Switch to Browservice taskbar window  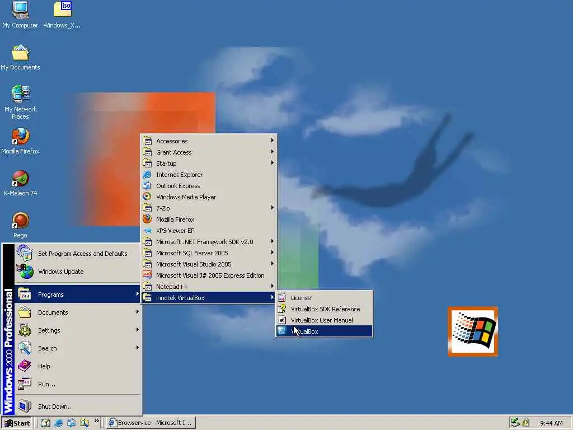click(x=151, y=423)
